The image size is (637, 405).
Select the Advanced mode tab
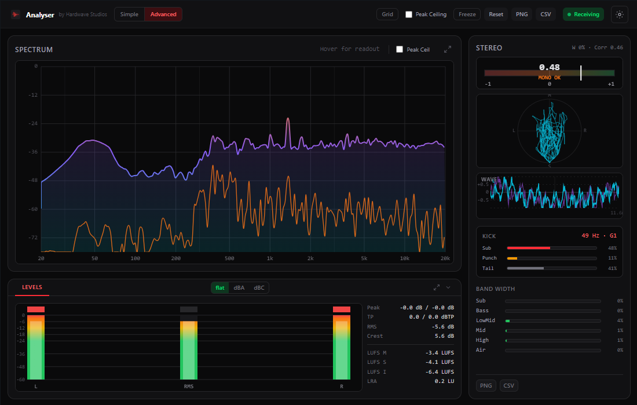pyautogui.click(x=163, y=14)
